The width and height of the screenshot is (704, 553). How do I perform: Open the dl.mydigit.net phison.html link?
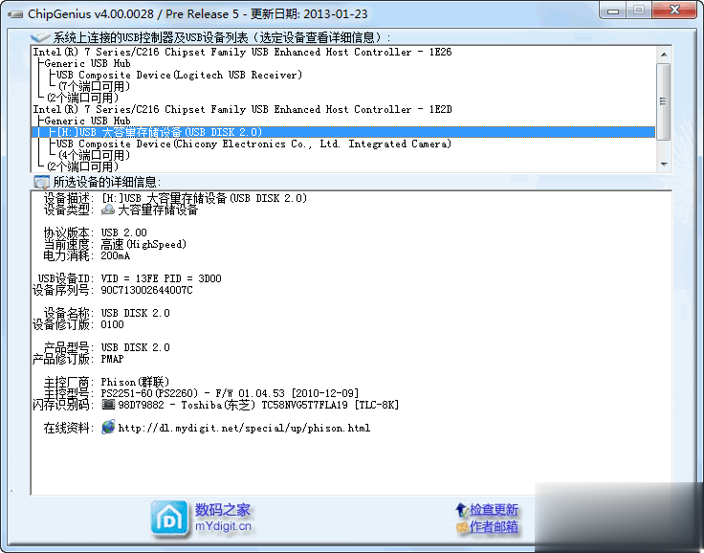pyautogui.click(x=244, y=428)
